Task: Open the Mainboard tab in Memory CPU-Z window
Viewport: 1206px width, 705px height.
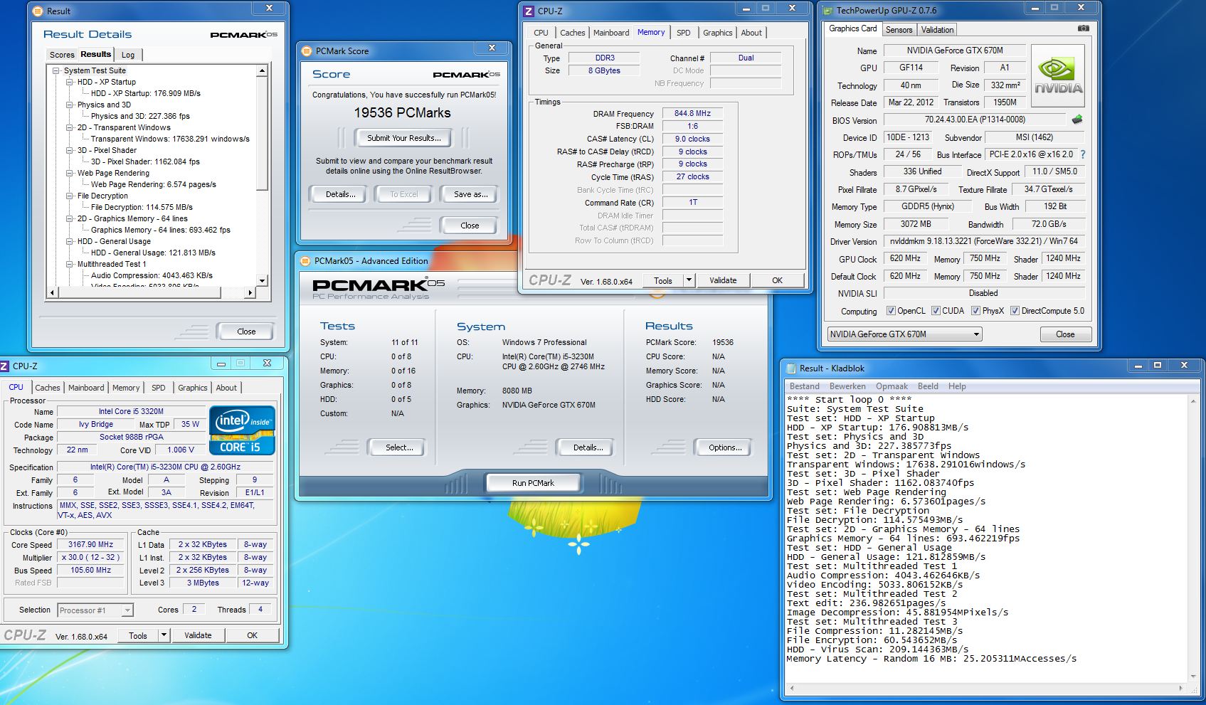Action: [611, 33]
